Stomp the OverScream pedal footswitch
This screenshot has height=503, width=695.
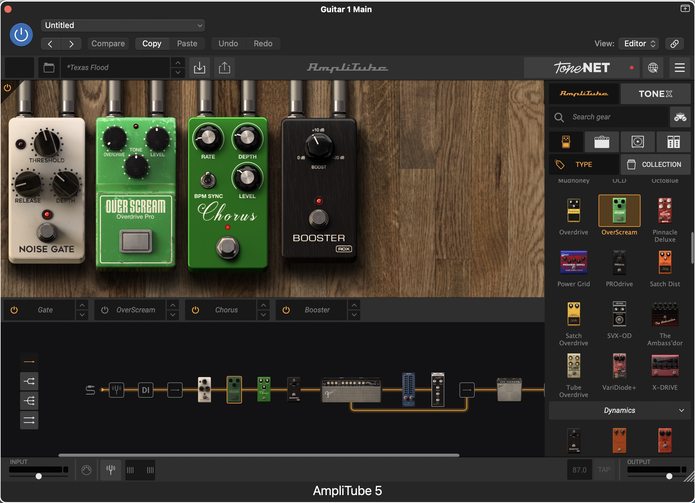click(x=136, y=241)
